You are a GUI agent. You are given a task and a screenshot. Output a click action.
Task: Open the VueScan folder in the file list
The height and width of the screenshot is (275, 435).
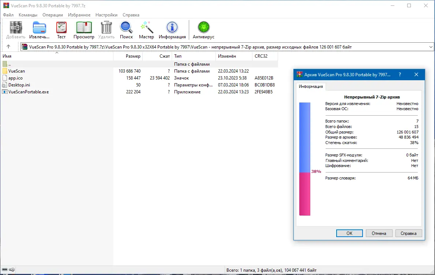pos(17,71)
